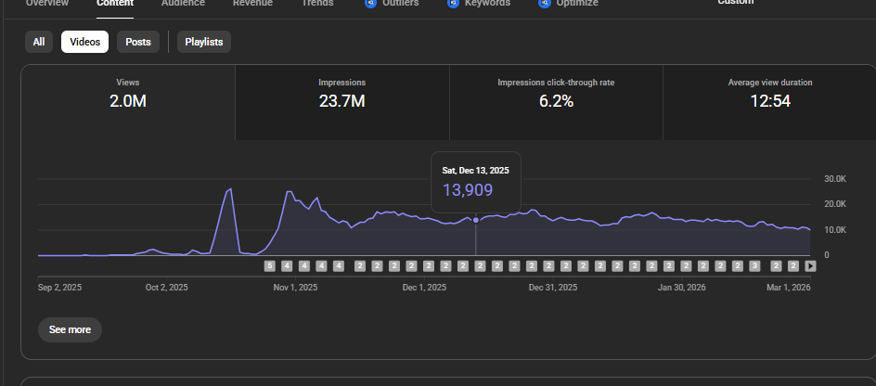Viewport: 876px width, 386px height.
Task: Show the Average view duration metric
Action: tap(769, 94)
